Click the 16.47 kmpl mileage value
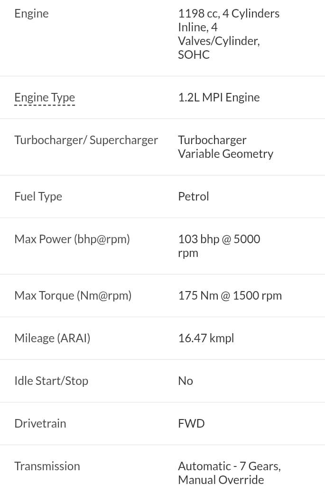 tap(206, 338)
